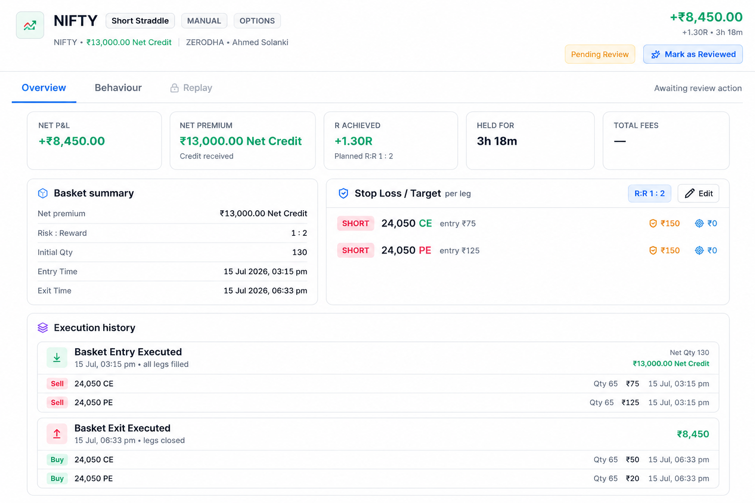Click the green trending chart icon beside NIFTY

[30, 25]
